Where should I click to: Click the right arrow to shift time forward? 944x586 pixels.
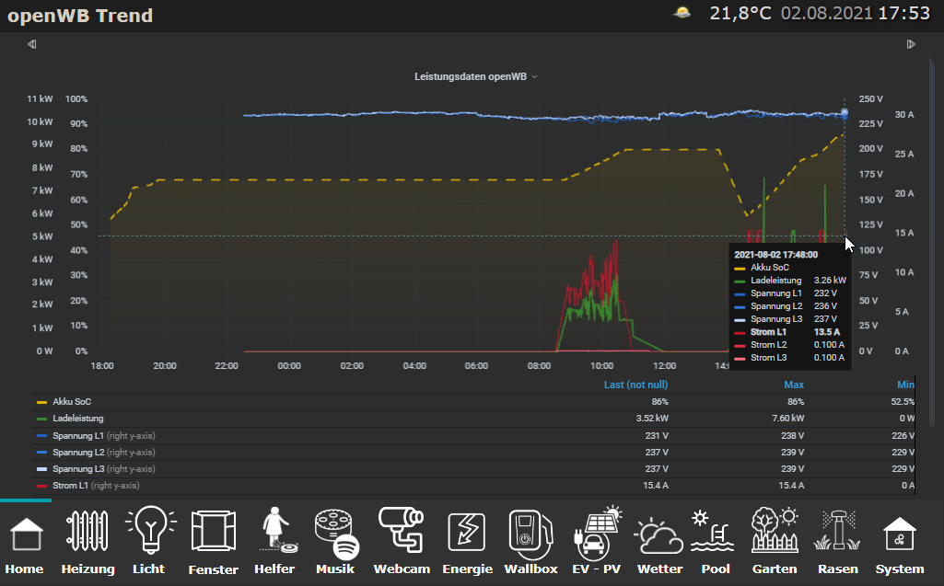coord(911,44)
